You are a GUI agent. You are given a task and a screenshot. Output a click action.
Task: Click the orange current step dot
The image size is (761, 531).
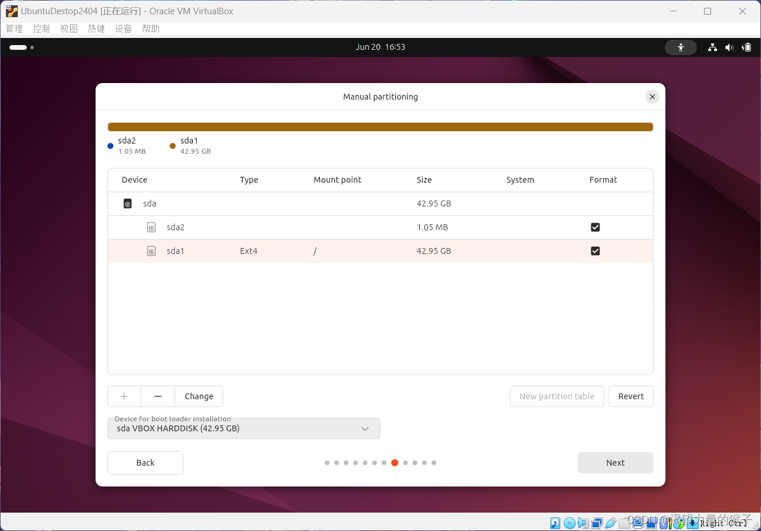click(395, 463)
